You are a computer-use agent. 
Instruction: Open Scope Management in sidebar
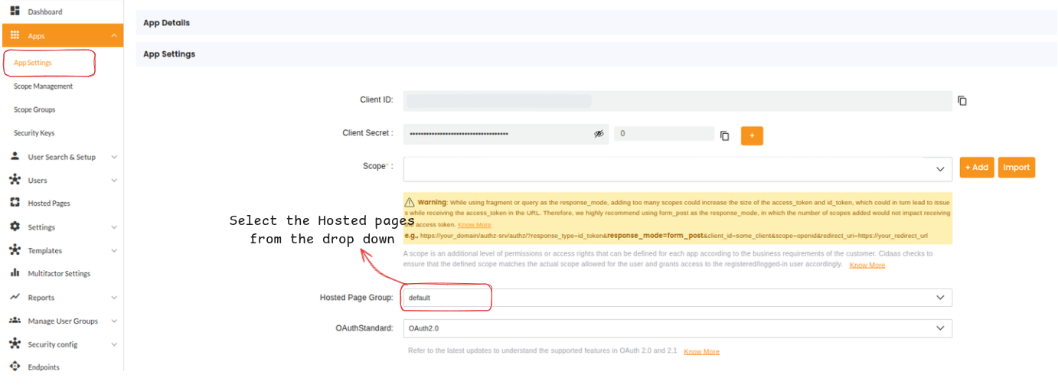point(43,86)
